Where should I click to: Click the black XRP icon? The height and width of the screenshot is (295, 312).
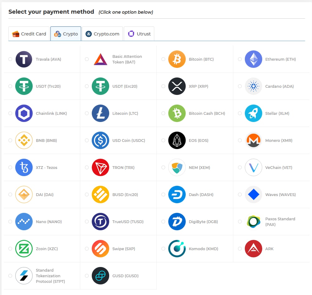(x=177, y=87)
